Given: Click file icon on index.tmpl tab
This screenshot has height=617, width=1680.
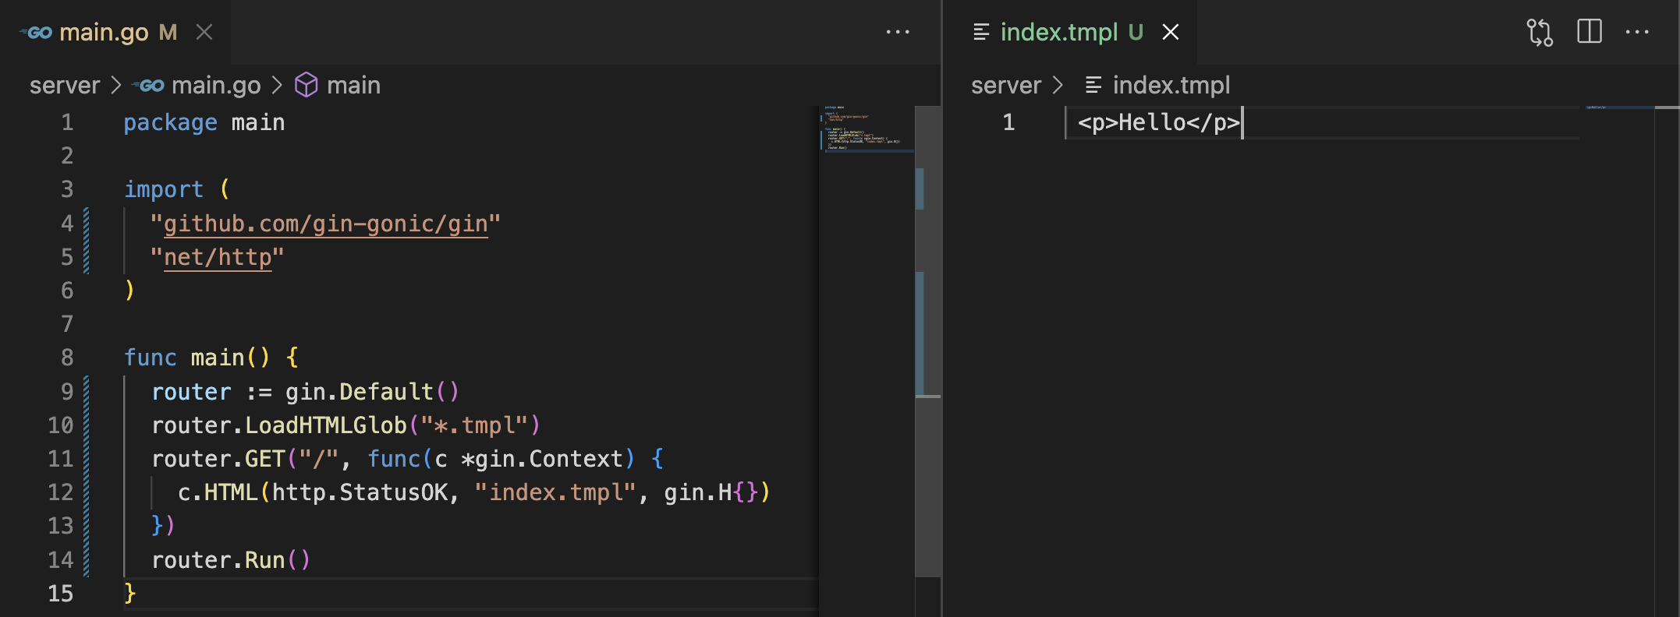Looking at the screenshot, I should (x=981, y=32).
